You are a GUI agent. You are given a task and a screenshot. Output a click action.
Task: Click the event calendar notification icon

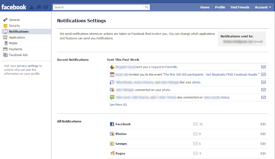point(112,75)
